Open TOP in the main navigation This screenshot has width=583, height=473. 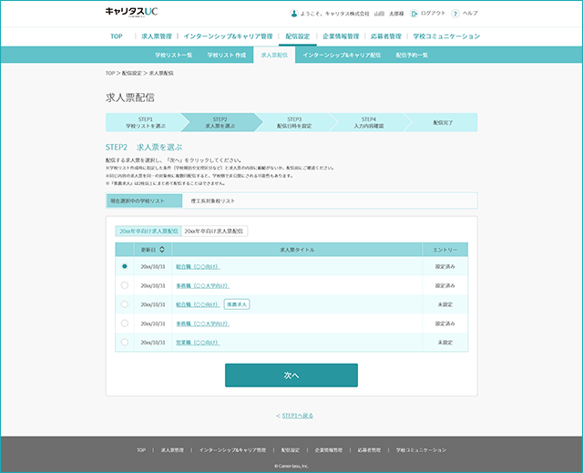coord(117,36)
